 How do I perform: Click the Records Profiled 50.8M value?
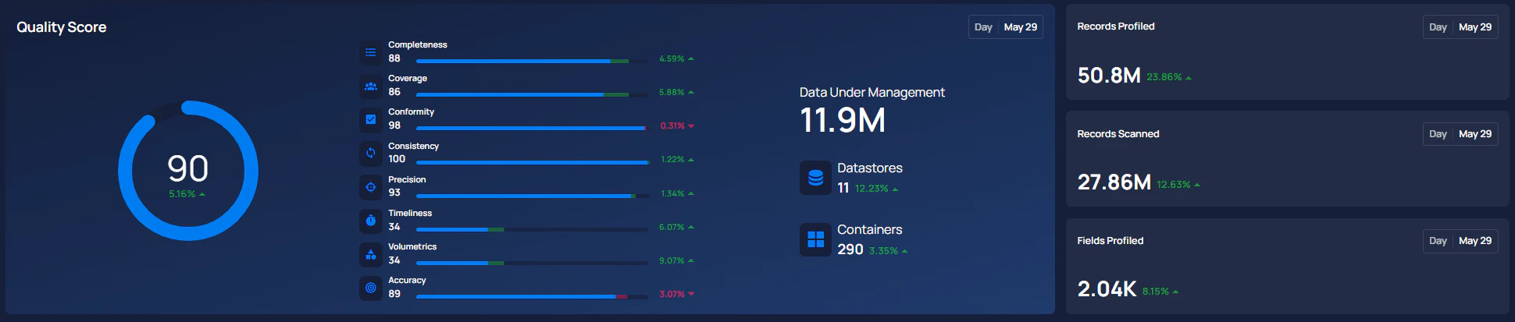click(1109, 76)
